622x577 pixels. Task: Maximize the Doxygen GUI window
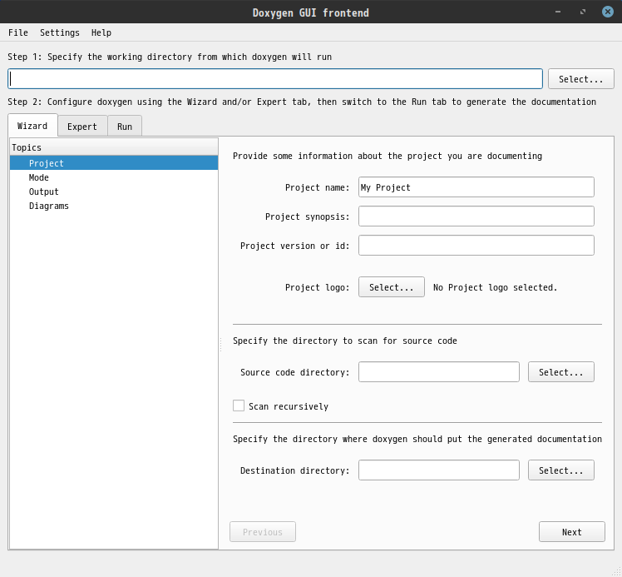[x=583, y=12]
